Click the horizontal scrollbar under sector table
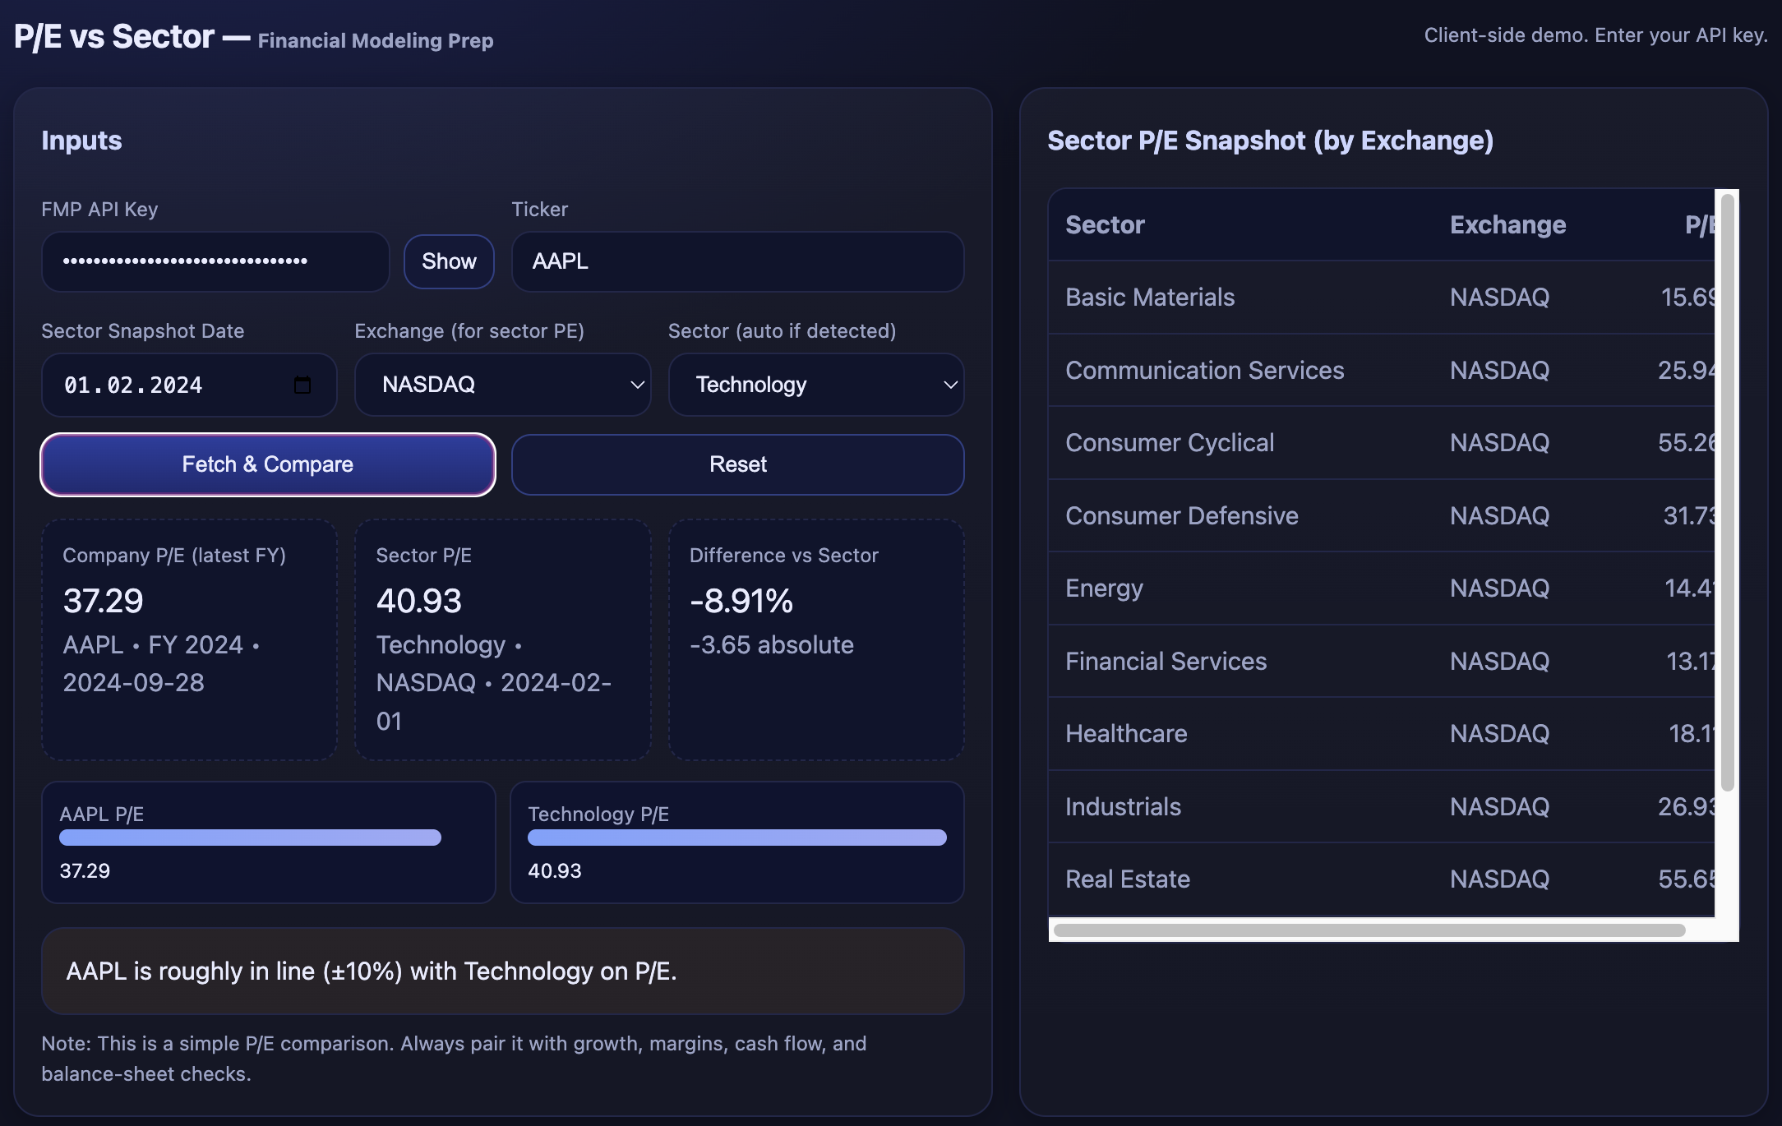 (1369, 930)
